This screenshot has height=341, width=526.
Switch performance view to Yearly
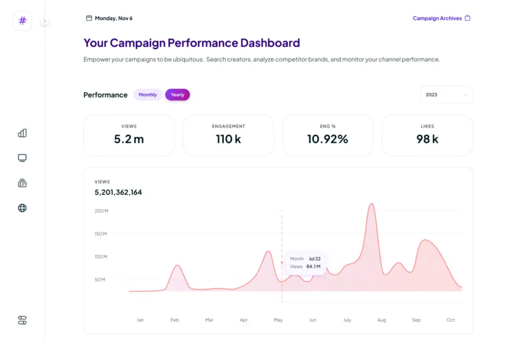(177, 95)
